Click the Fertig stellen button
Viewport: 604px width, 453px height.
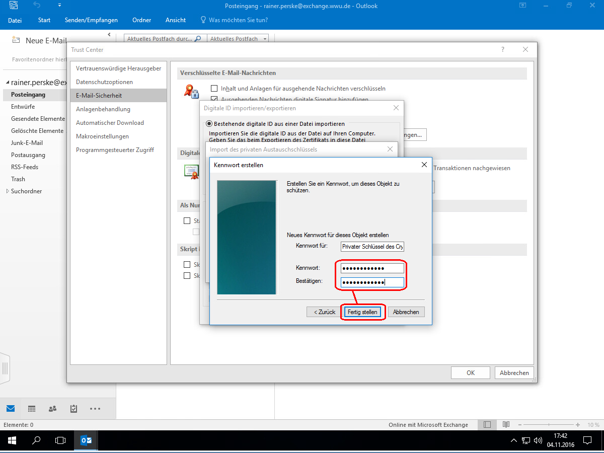click(x=362, y=312)
